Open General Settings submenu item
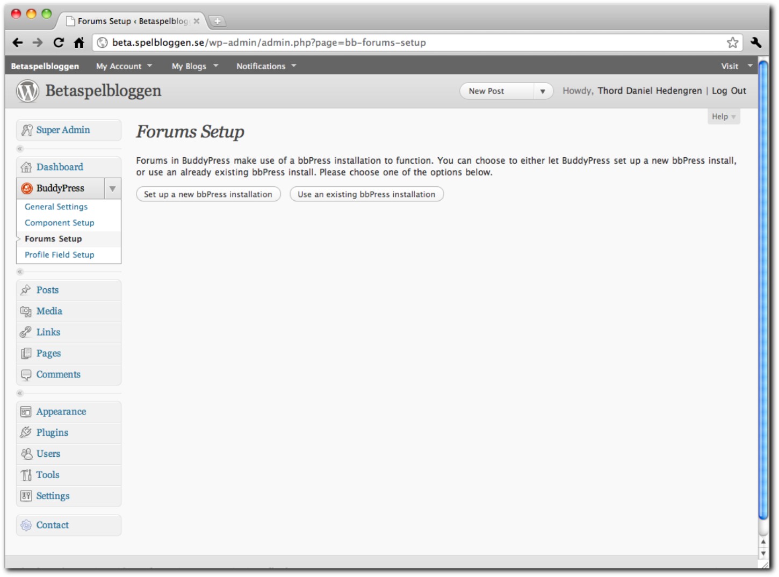Screen dimensions: 779x577 [x=56, y=207]
